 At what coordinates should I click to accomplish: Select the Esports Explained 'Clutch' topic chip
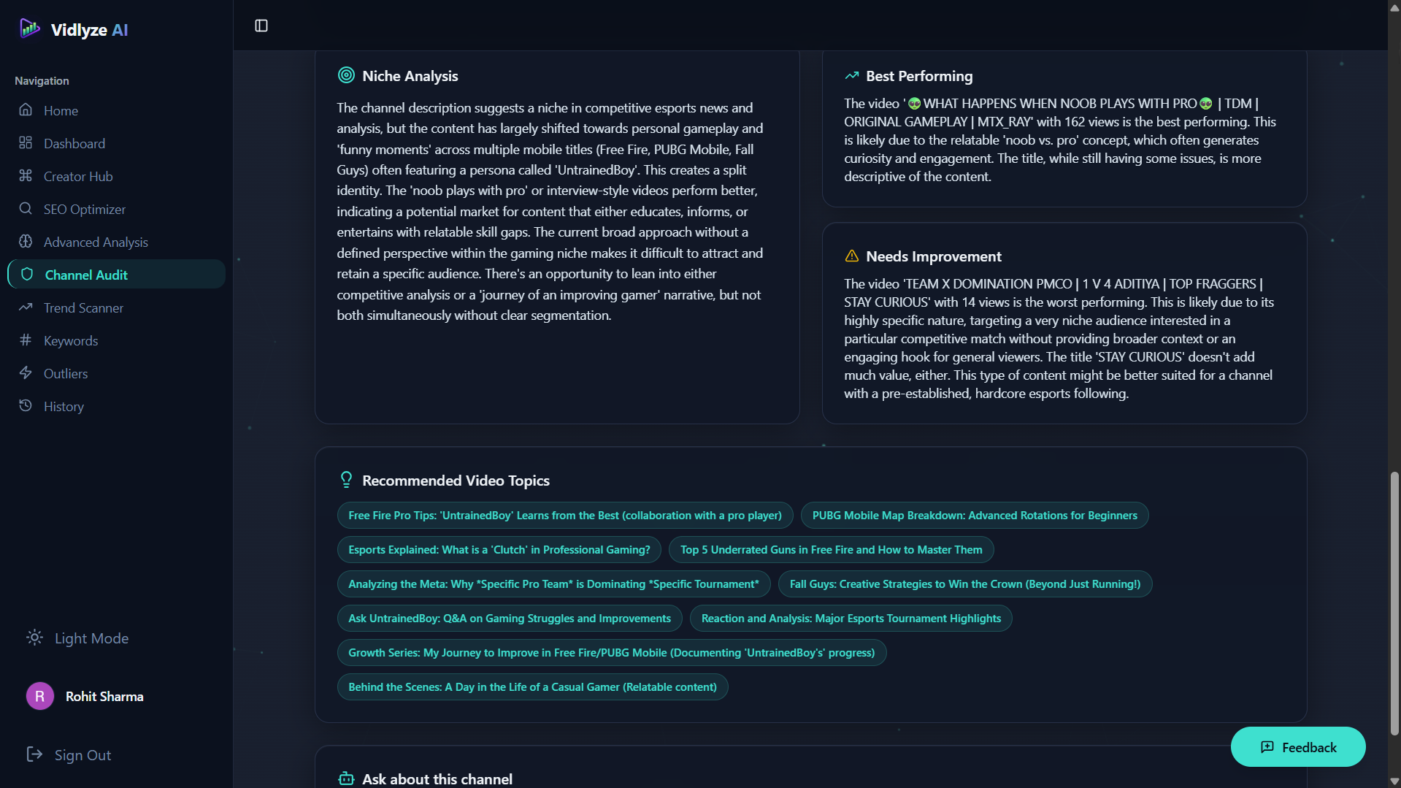498,549
